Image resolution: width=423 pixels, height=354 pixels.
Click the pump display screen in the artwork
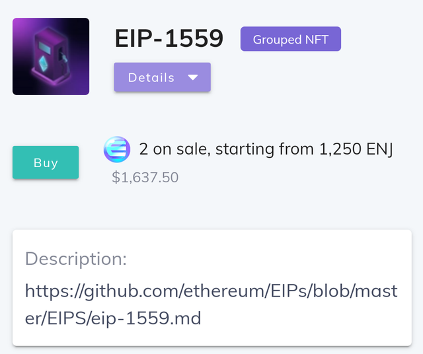point(44,48)
